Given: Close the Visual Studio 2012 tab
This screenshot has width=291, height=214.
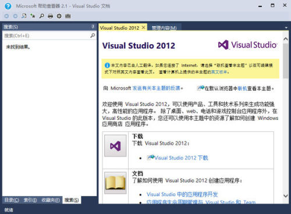Looking at the screenshot, I should [x=143, y=28].
